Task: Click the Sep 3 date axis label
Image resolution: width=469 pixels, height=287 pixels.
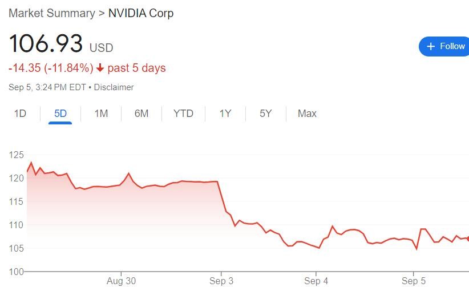Action: (x=221, y=281)
